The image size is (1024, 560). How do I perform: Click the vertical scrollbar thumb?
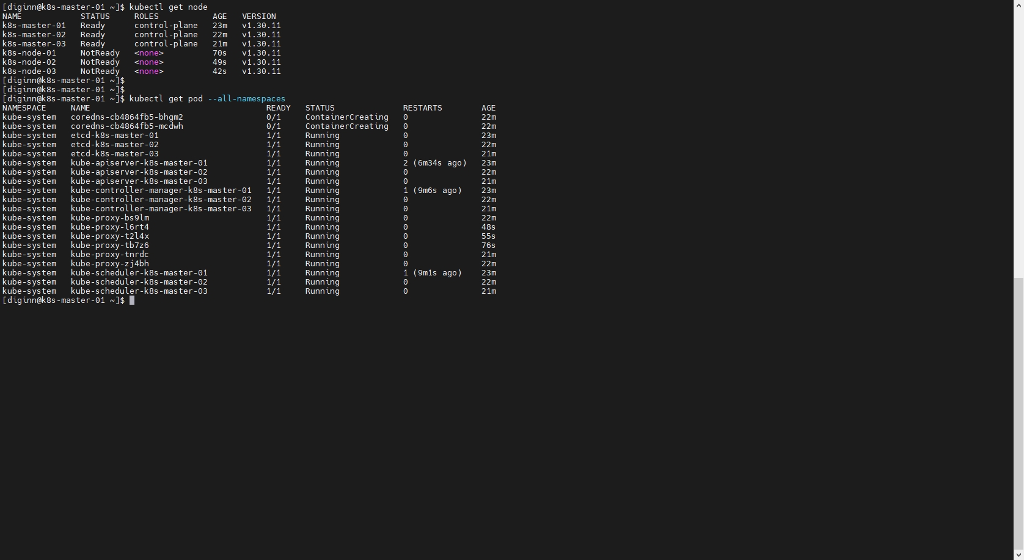pyautogui.click(x=1019, y=415)
